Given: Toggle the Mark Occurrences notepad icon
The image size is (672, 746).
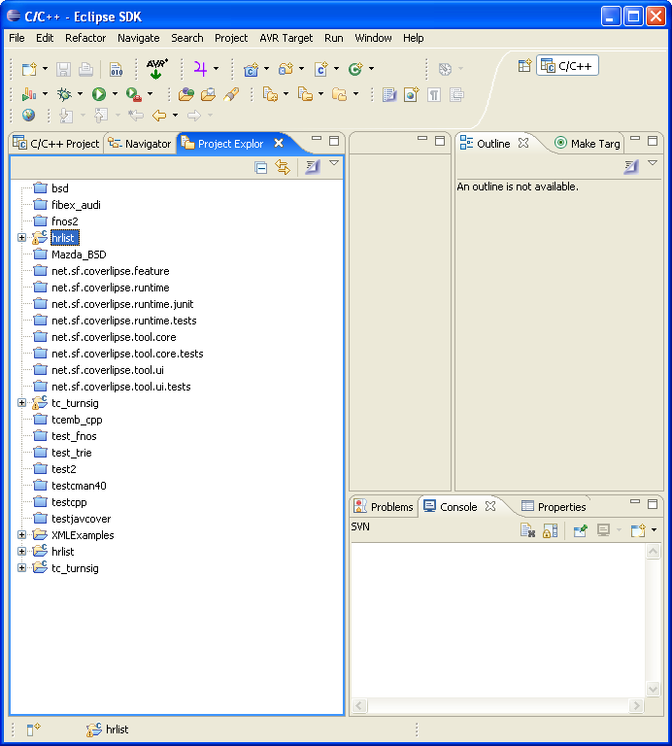Looking at the screenshot, I should tap(389, 94).
